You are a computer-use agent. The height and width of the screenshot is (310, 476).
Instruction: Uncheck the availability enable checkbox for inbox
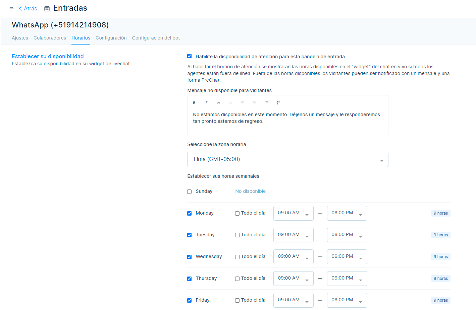(x=190, y=56)
